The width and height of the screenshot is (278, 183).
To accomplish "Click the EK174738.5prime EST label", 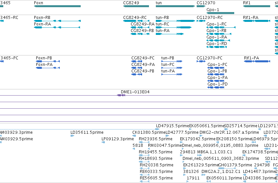I will [x=260, y=152].
